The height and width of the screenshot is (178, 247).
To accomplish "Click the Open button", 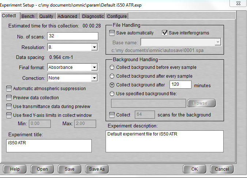I will coord(42,169).
